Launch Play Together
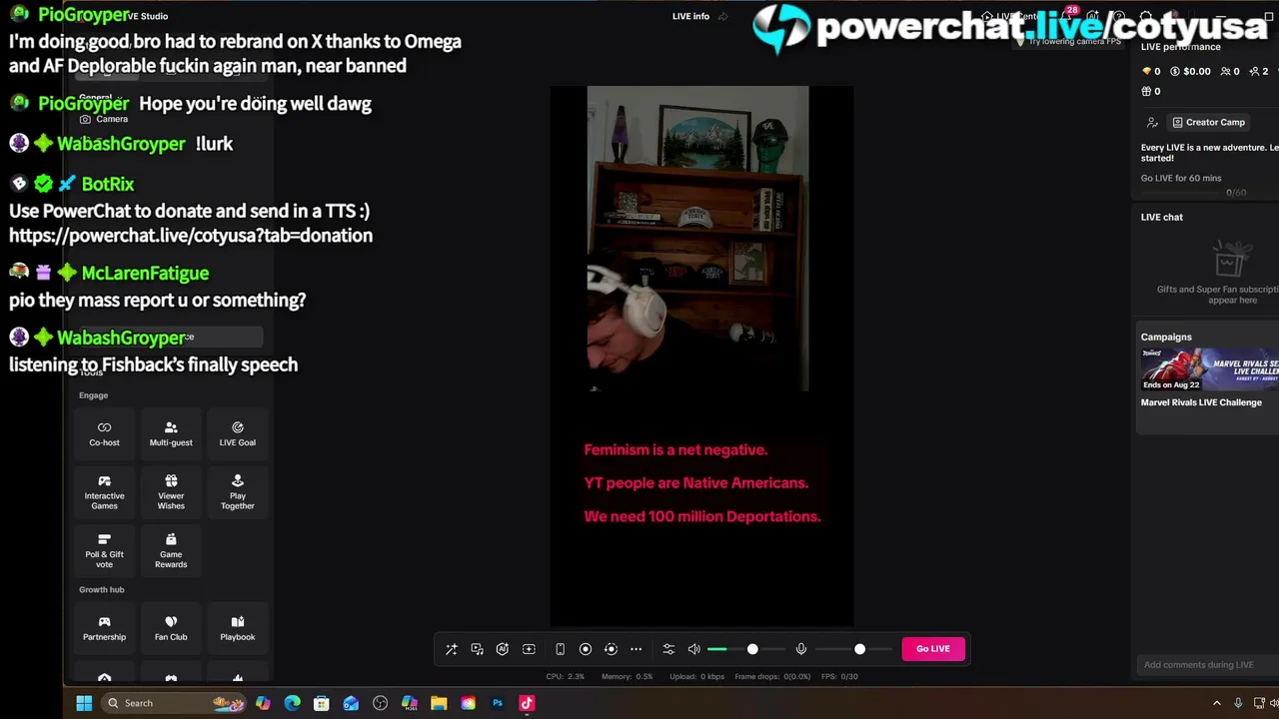This screenshot has width=1279, height=719. click(x=238, y=492)
